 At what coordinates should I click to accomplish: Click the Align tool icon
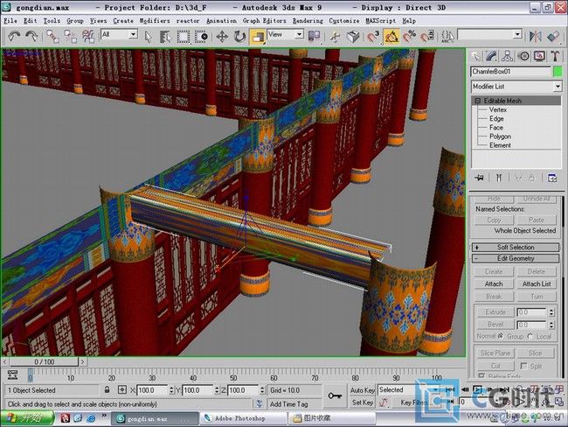[553, 36]
